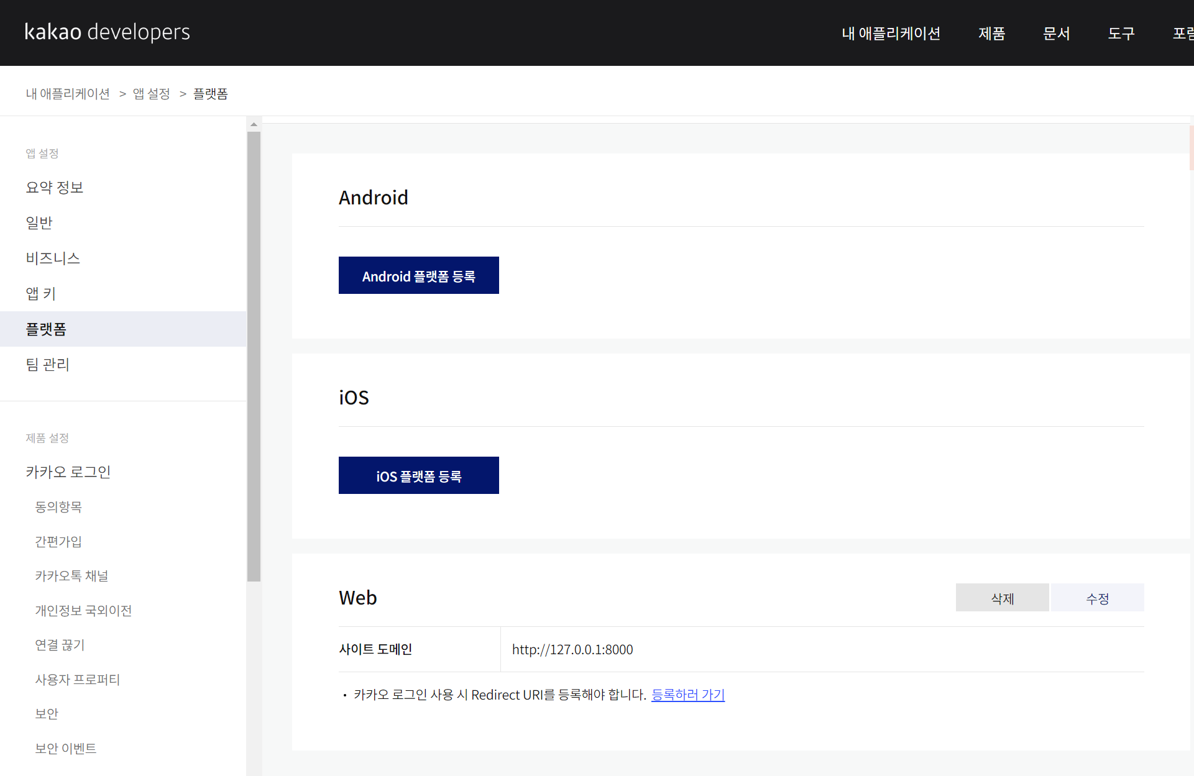Open 개인정보 국외이전 submenu item
Screen dimensions: 1194x776
83,611
